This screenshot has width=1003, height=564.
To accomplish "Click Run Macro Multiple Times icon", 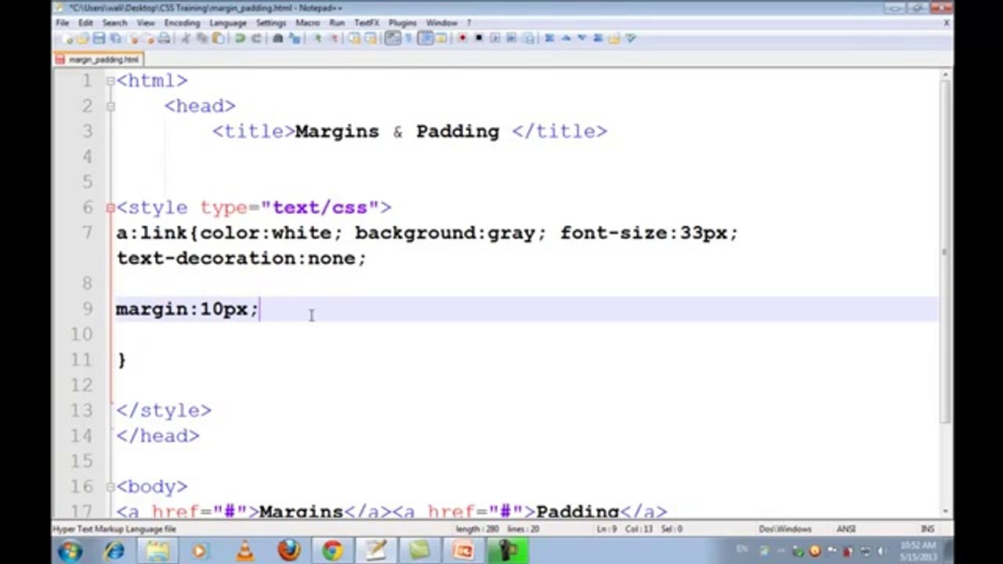I will pos(512,38).
